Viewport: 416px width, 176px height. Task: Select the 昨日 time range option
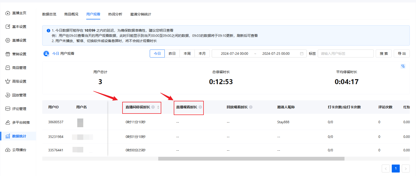172,54
